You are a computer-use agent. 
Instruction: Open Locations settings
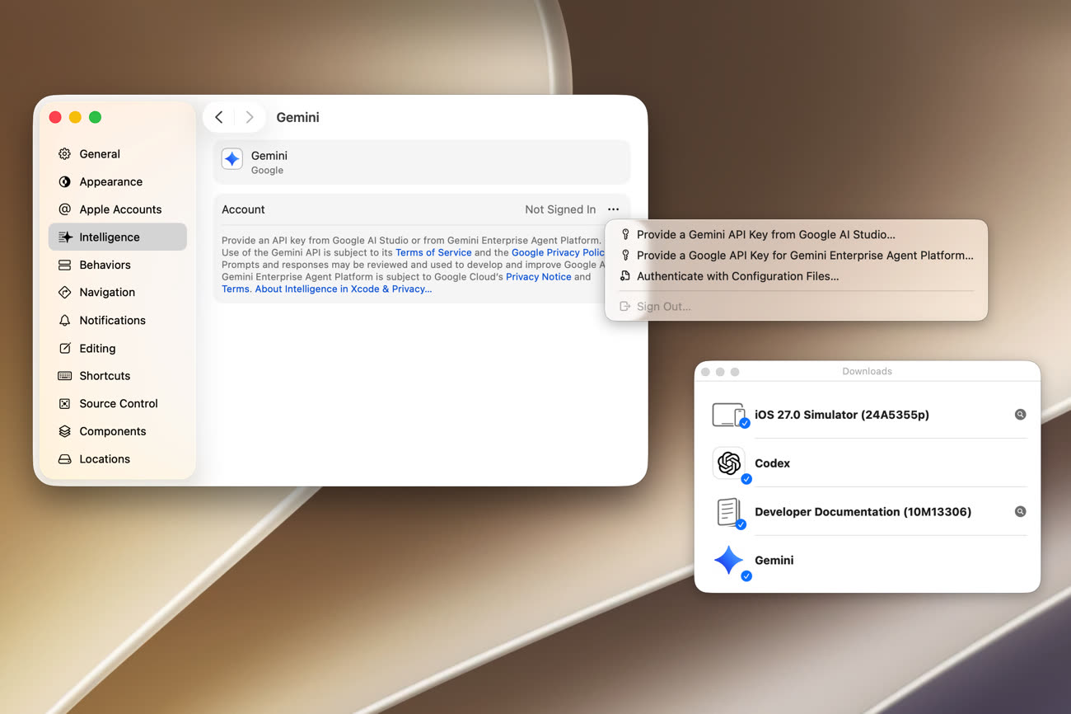(x=118, y=459)
